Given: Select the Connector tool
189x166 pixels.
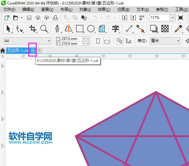Looking at the screenshot, I should tap(140, 29).
